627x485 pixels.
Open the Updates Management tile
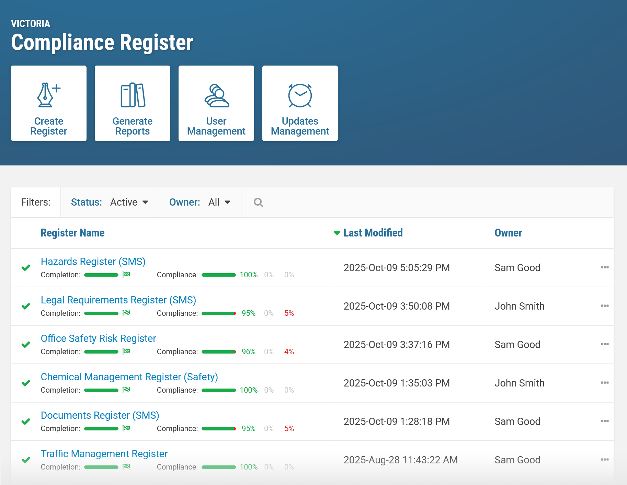click(x=300, y=103)
